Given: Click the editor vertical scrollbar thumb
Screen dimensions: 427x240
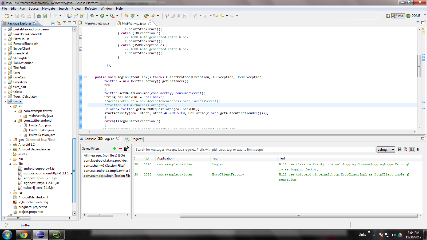Looking at the screenshot, I should pyautogui.click(x=419, y=66).
